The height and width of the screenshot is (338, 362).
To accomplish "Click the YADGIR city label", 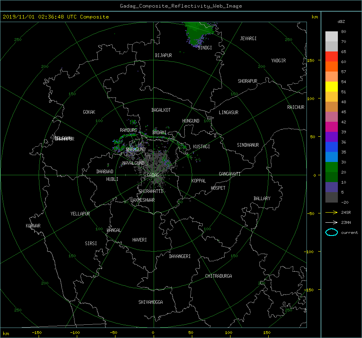I will 278,61.
